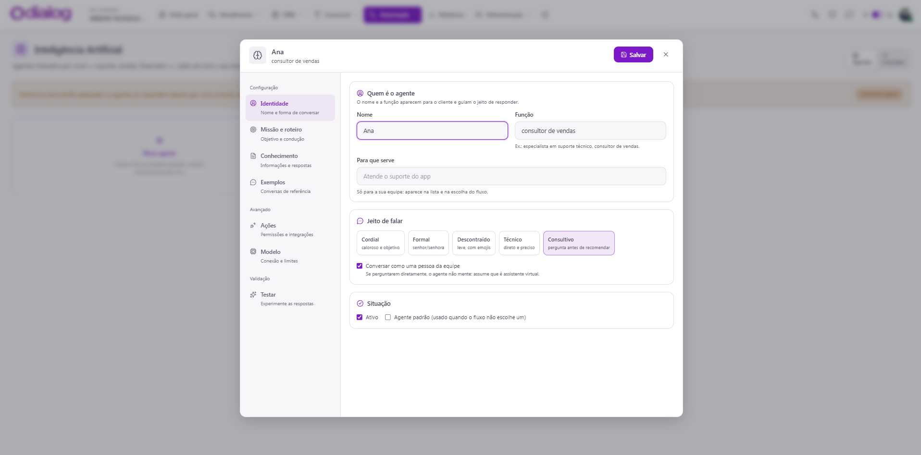Viewport: 921px width, 455px height.
Task: Click the brain agent icon beside Ana
Action: 258,55
